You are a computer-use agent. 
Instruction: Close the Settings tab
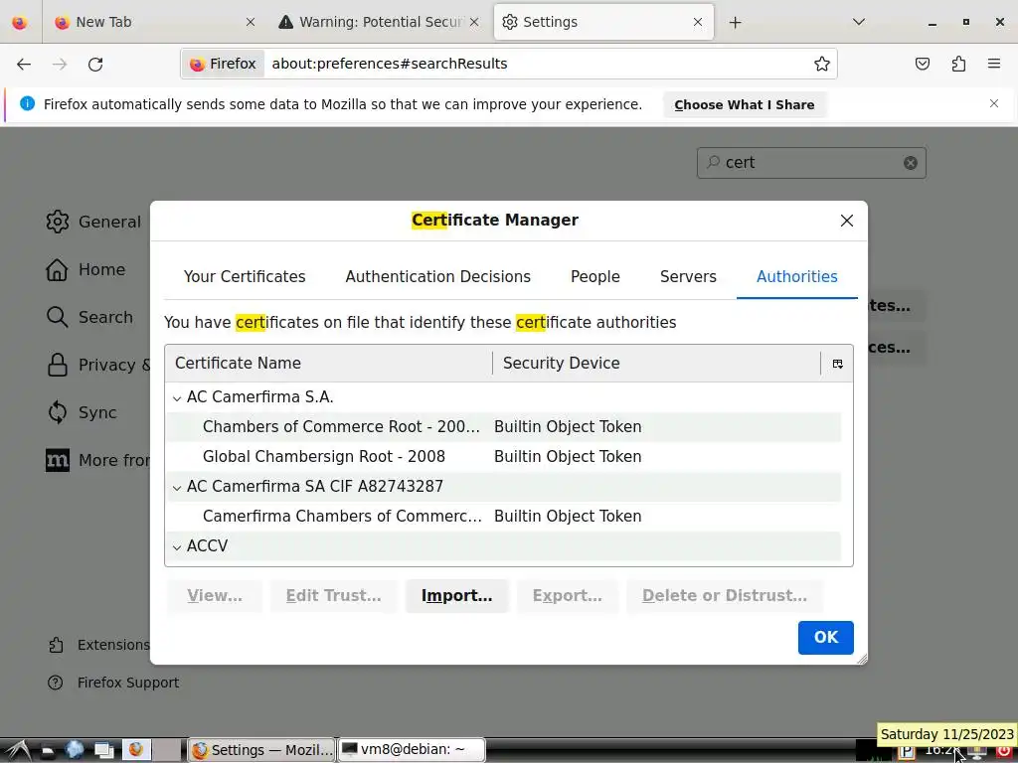coord(698,22)
